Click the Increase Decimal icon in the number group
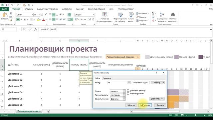The width and height of the screenshot is (213, 120). (90, 19)
